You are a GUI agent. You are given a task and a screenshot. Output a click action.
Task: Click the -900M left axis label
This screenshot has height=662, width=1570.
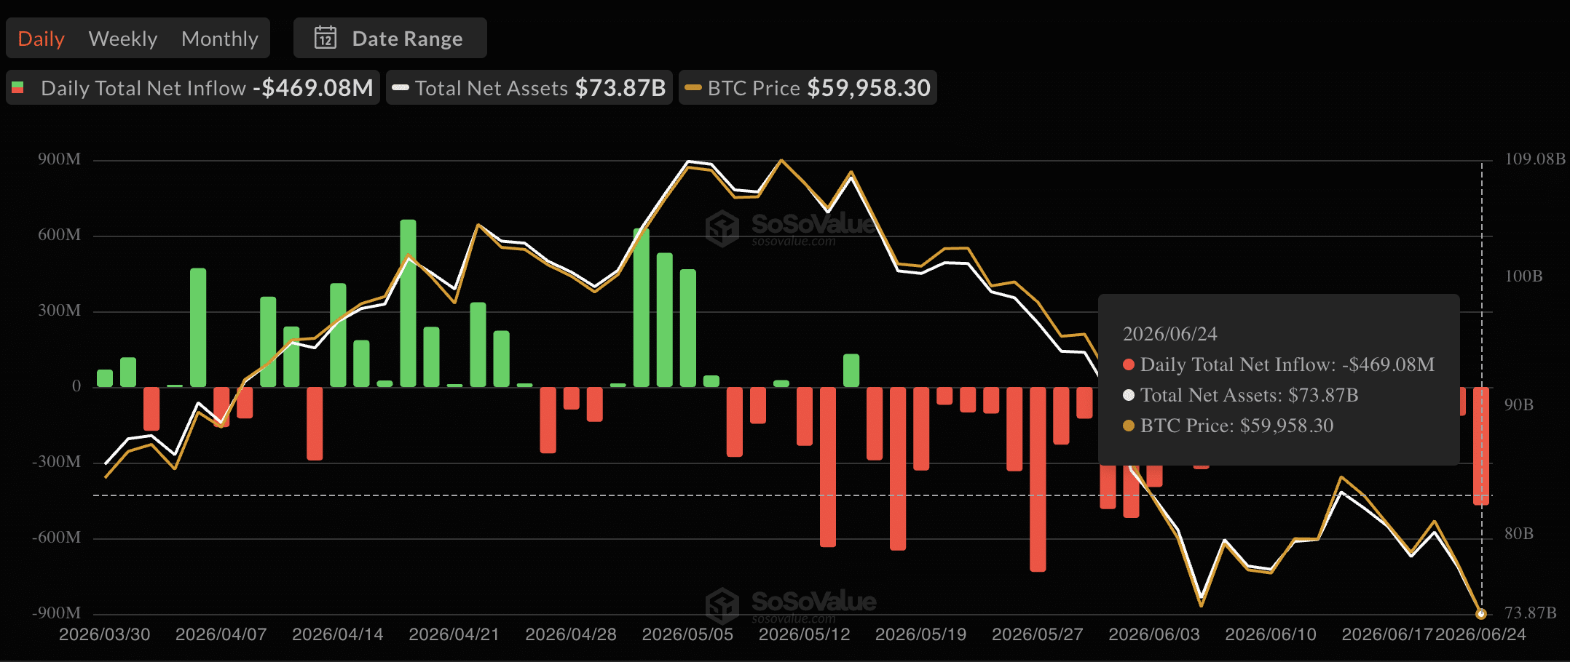[x=56, y=613]
